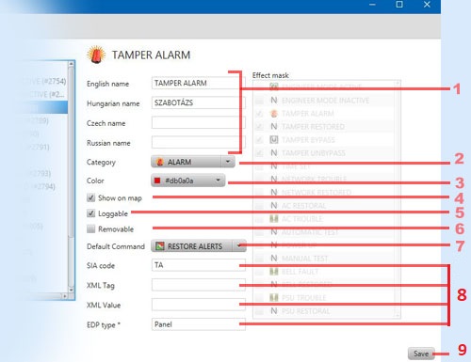Click the red color swatch in Color field
The image size is (471, 362).
(157, 181)
